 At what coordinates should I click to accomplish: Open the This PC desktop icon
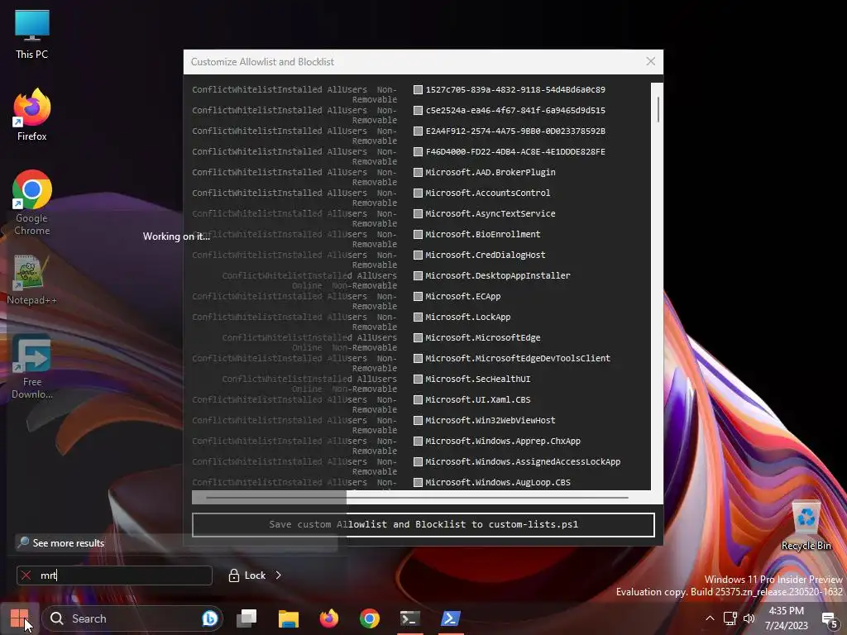pos(32,33)
